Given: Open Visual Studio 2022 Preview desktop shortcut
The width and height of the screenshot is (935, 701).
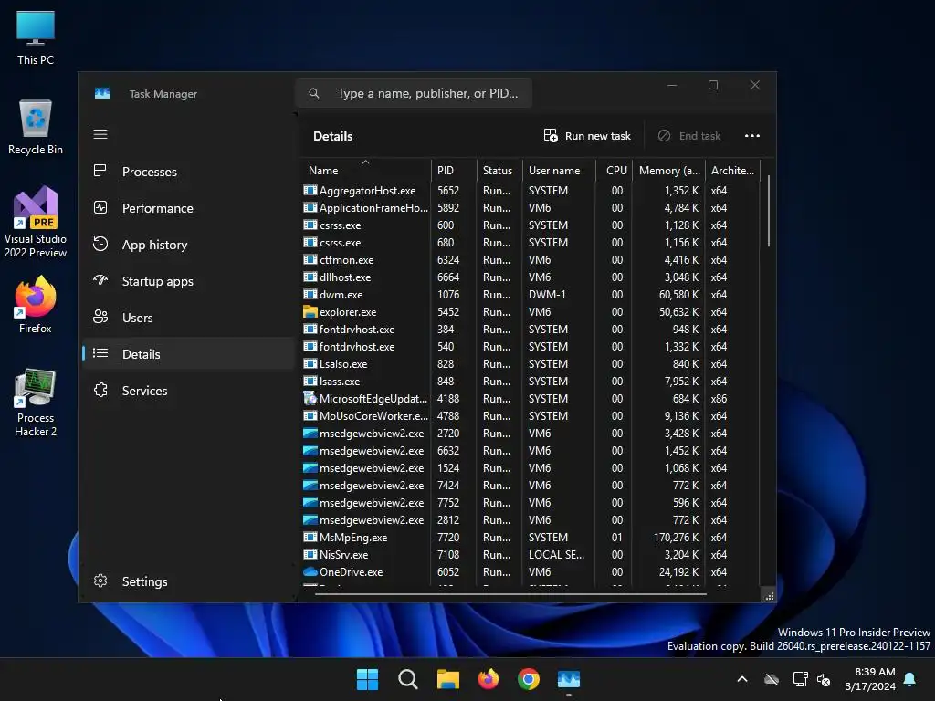Looking at the screenshot, I should point(36,222).
